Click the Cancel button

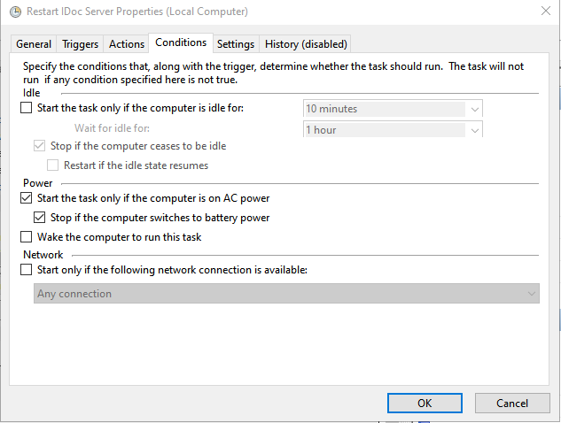[x=511, y=403]
